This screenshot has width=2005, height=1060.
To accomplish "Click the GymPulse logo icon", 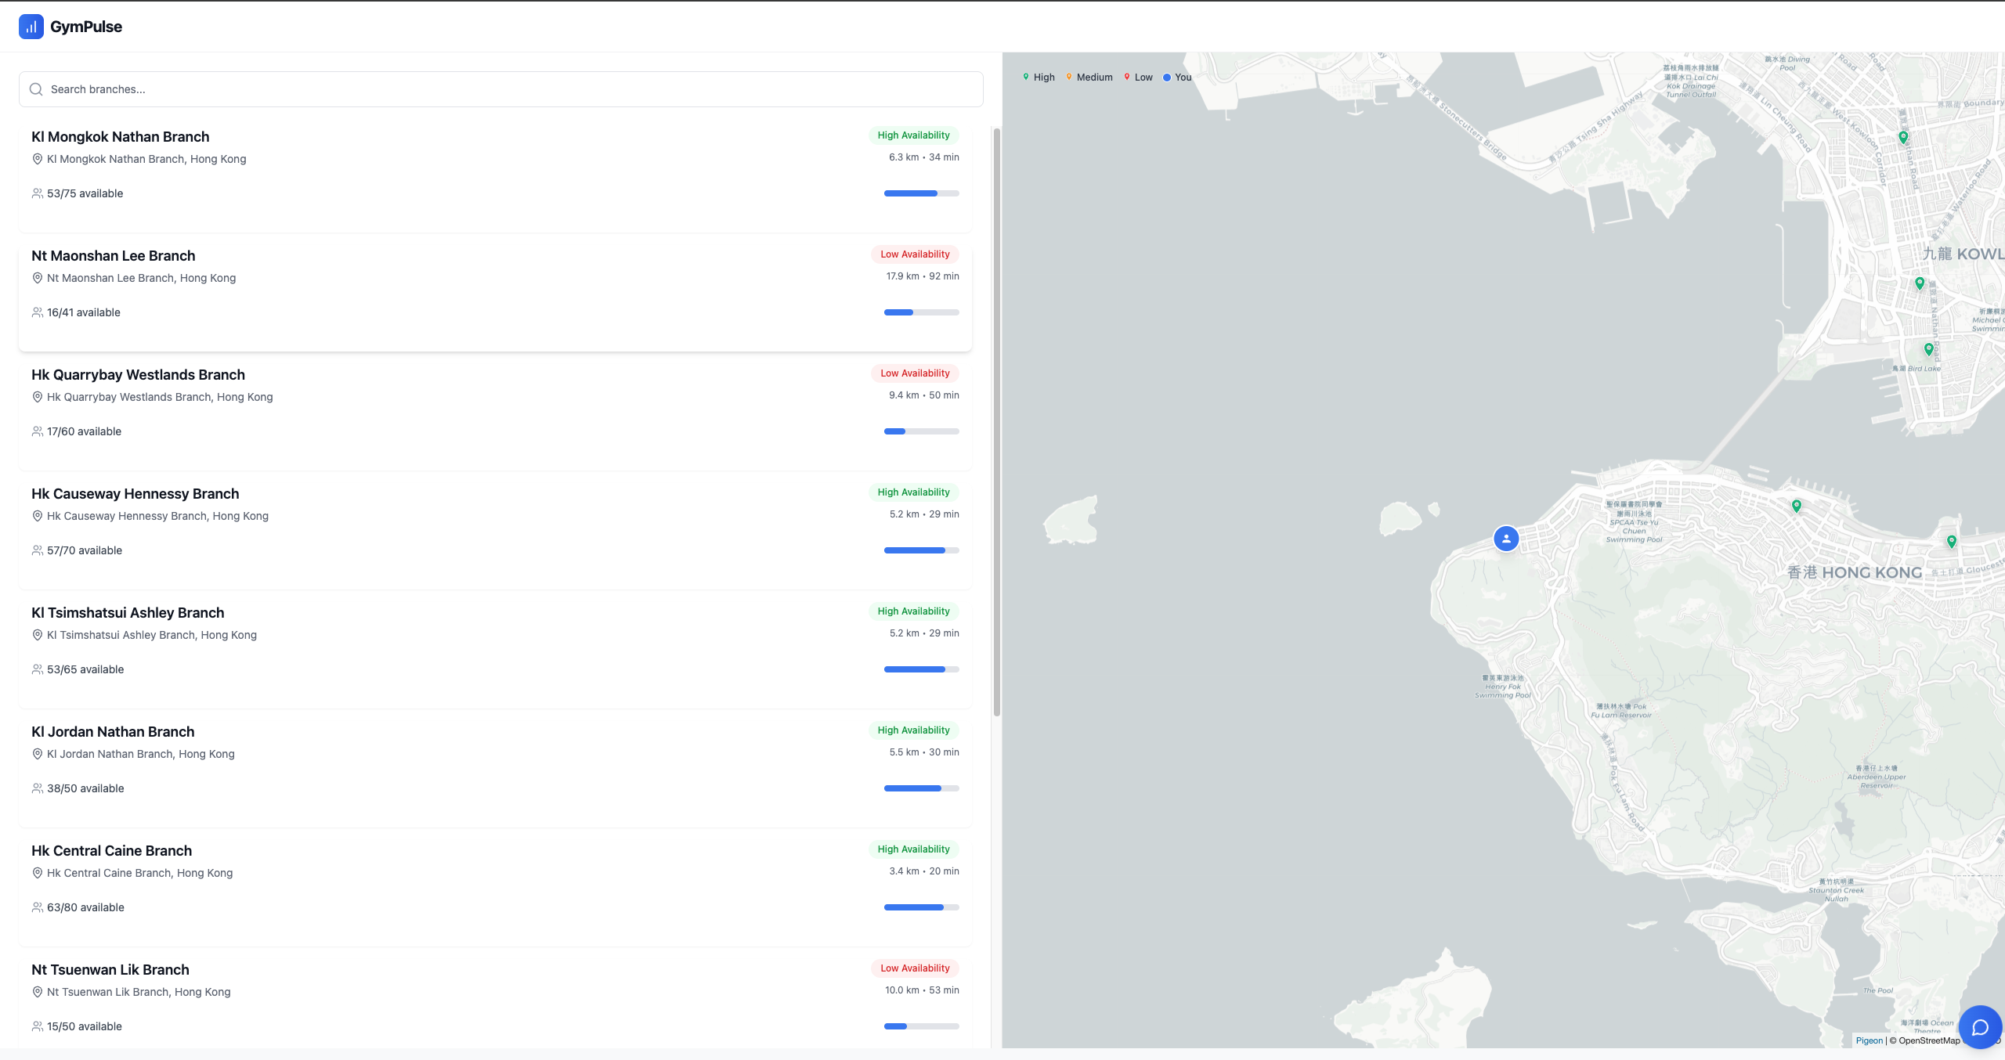I will tap(31, 27).
